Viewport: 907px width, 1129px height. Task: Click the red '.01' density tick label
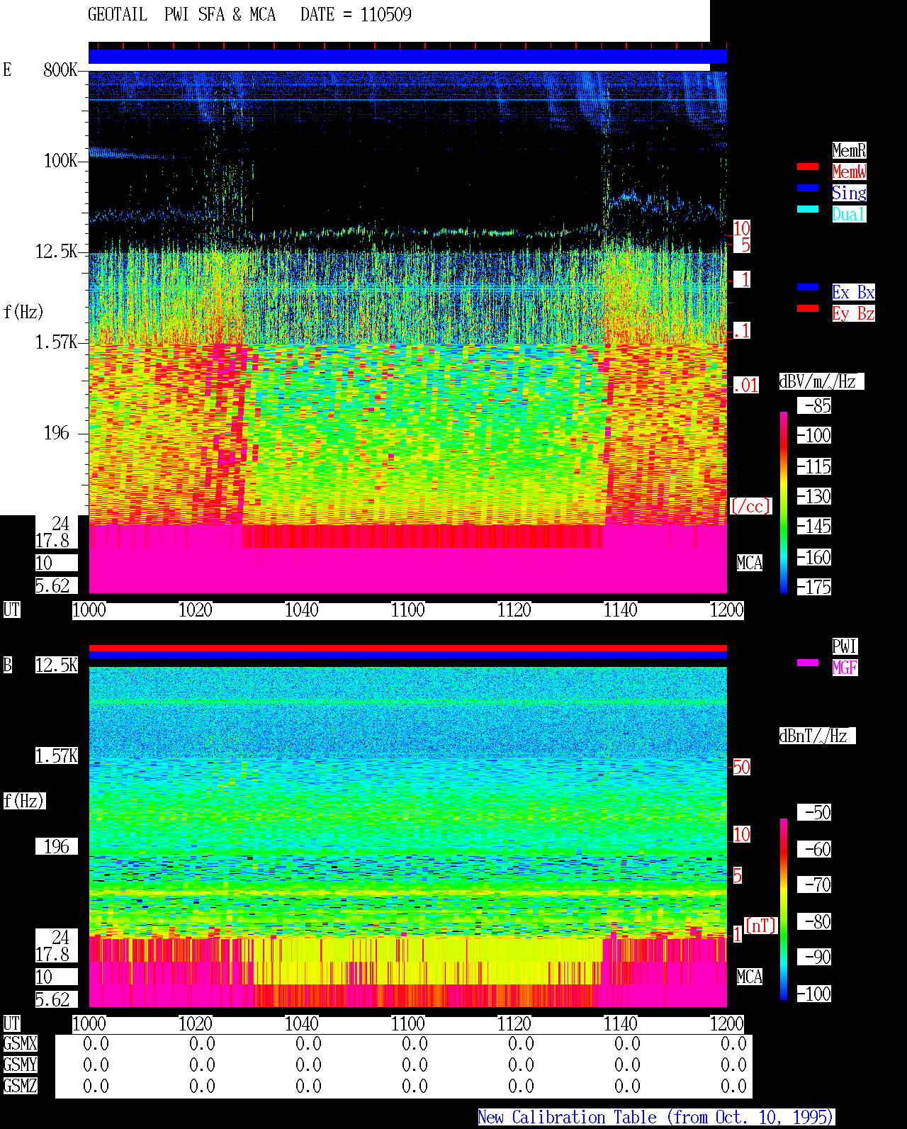[x=745, y=386]
